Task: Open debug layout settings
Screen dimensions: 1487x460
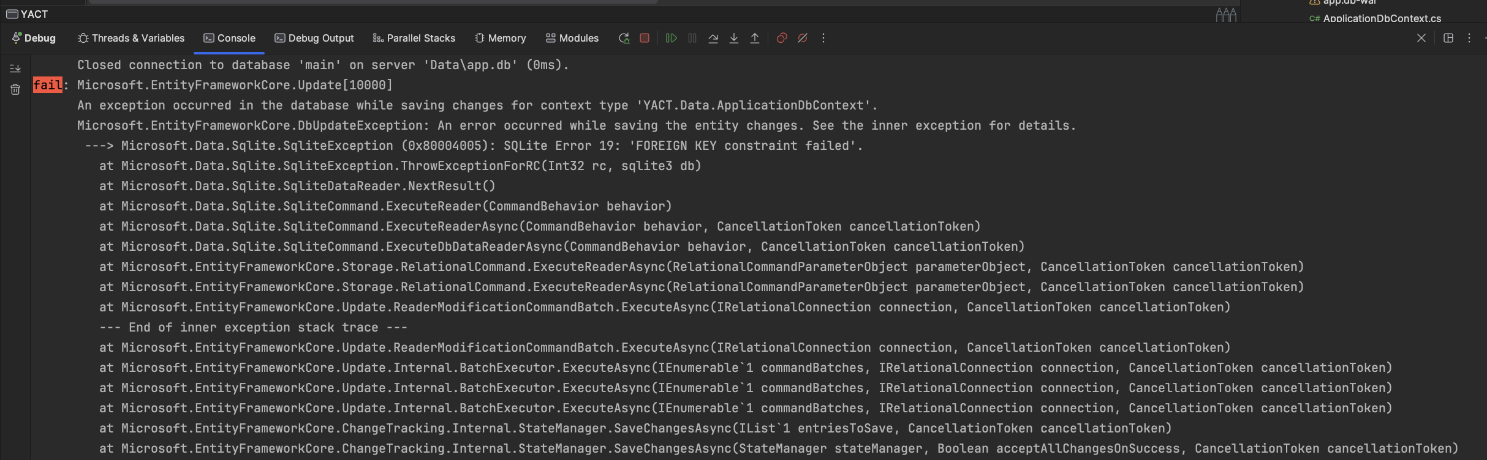Action: tap(1448, 38)
